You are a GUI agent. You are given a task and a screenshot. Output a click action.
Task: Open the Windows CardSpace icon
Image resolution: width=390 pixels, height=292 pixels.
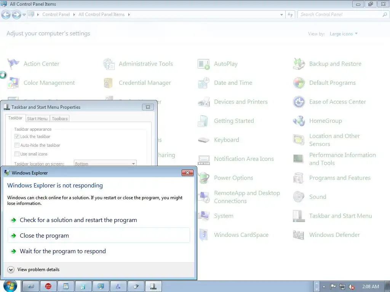point(204,235)
